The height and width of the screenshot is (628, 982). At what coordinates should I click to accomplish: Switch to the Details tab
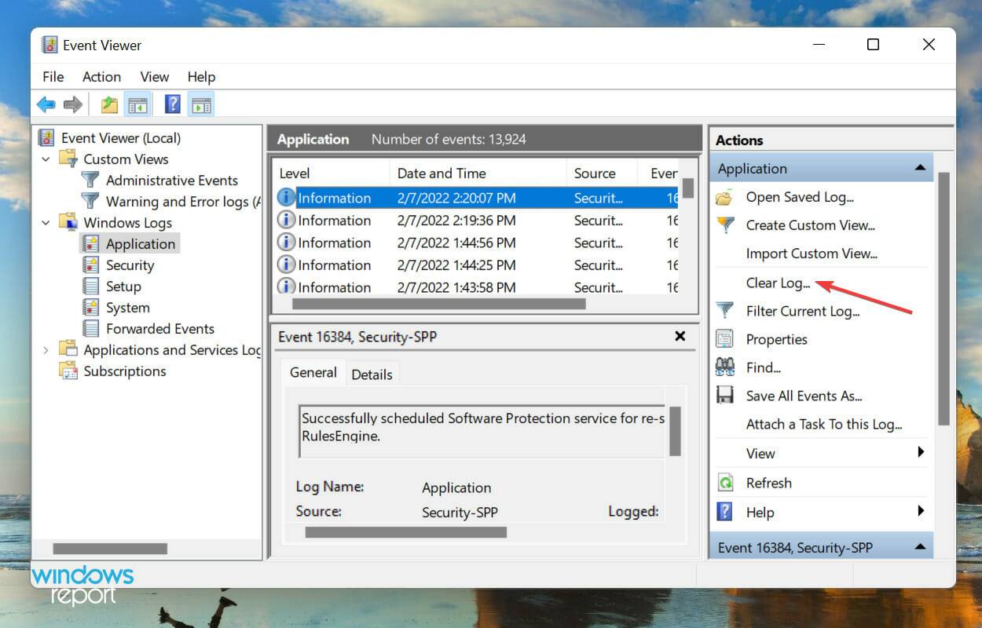click(372, 374)
